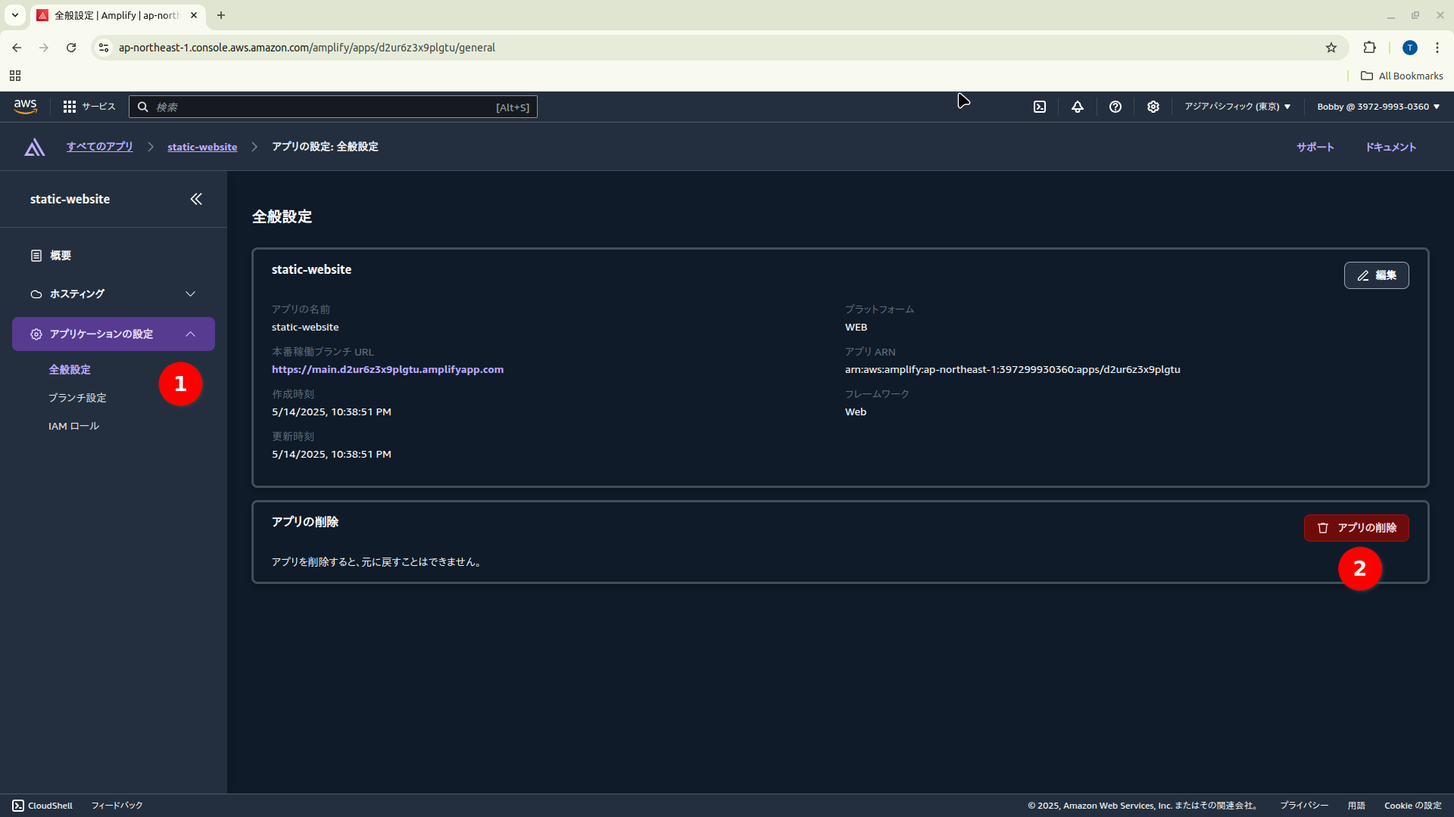This screenshot has height=817, width=1454.
Task: Open the AWS console settings gear
Action: (1153, 107)
